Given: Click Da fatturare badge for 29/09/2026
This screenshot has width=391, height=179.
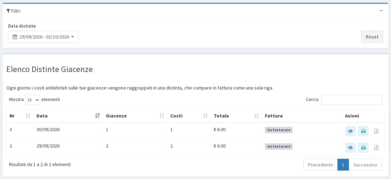Looking at the screenshot, I should tap(279, 146).
